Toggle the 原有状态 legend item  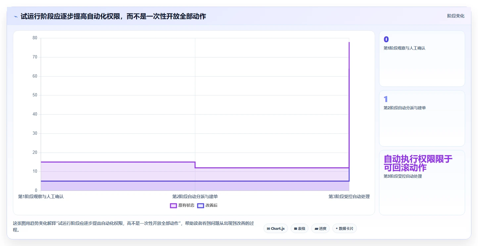182,205
